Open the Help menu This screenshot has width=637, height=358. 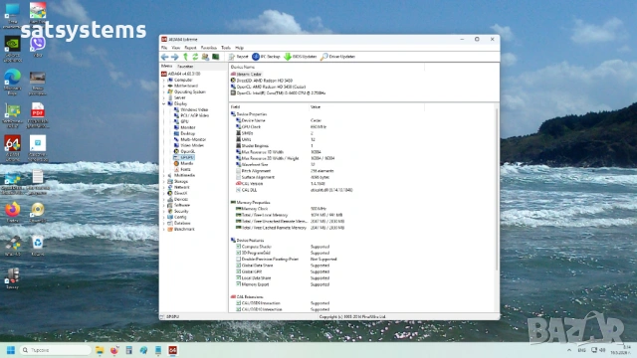click(239, 48)
